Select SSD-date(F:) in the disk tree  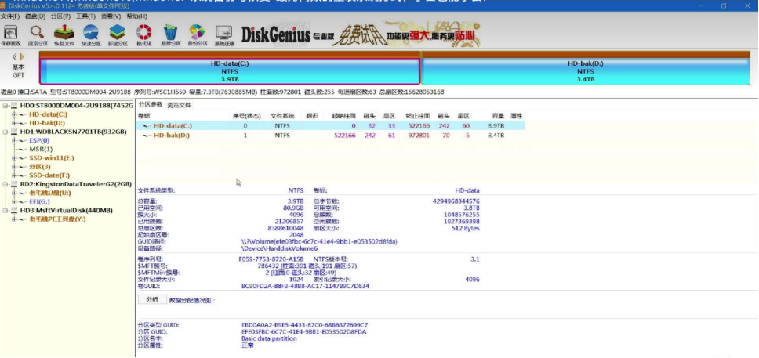[x=51, y=175]
